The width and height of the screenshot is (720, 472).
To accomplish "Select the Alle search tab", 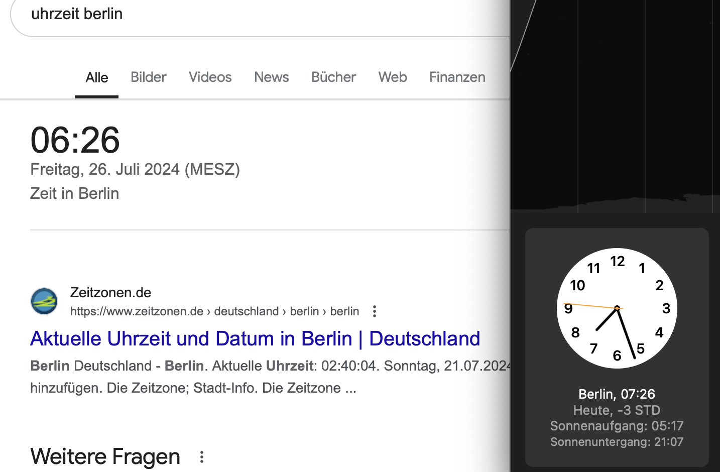I will coord(97,78).
